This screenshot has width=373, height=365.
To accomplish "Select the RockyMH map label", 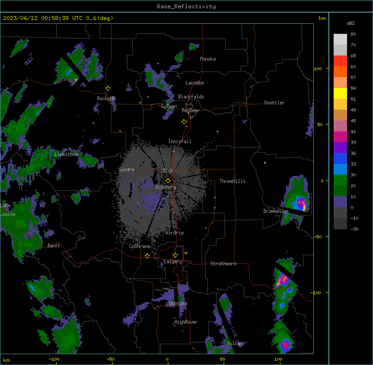I will (x=106, y=98).
